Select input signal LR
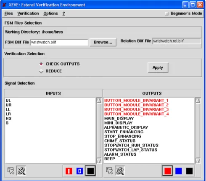The width and height of the screenshot is (206, 181). point(8,114)
